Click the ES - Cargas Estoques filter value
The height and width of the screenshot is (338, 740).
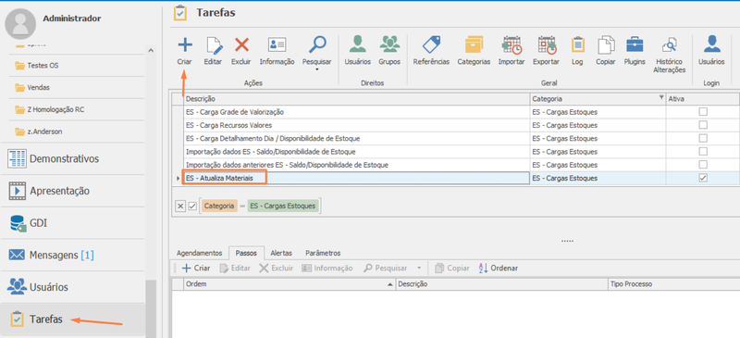pos(283,207)
